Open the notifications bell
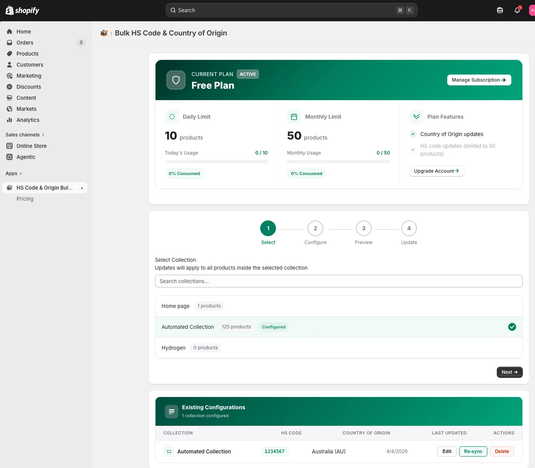This screenshot has width=535, height=468. tap(517, 10)
